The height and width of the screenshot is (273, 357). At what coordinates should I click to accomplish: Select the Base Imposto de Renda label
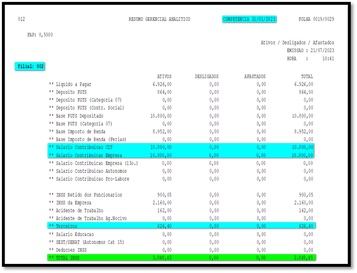point(80,132)
